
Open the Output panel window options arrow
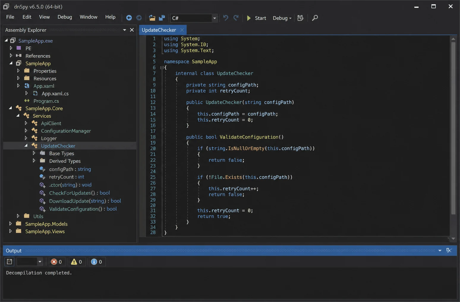tap(440, 251)
